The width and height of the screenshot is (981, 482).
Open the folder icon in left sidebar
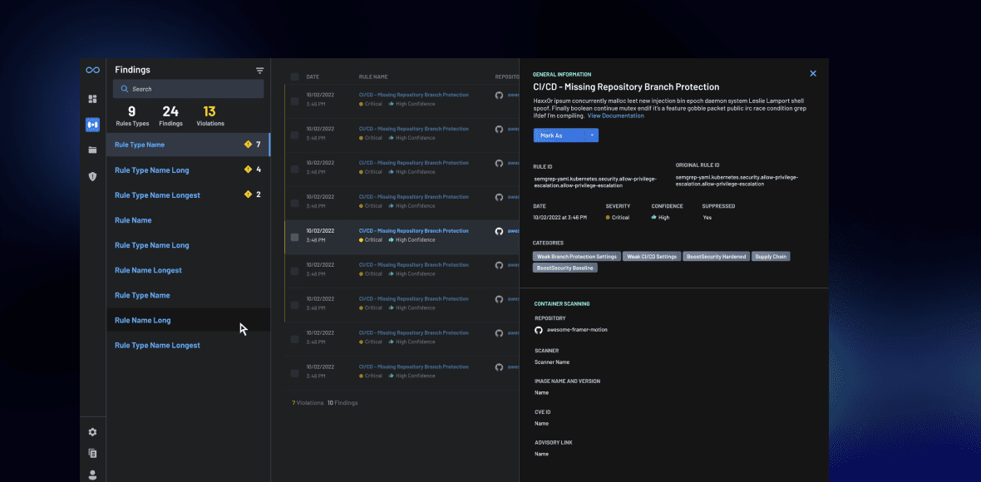92,150
